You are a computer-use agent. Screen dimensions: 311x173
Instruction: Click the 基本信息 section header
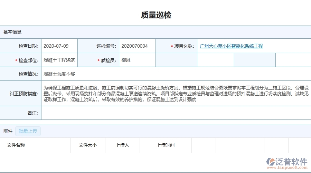point(12,32)
